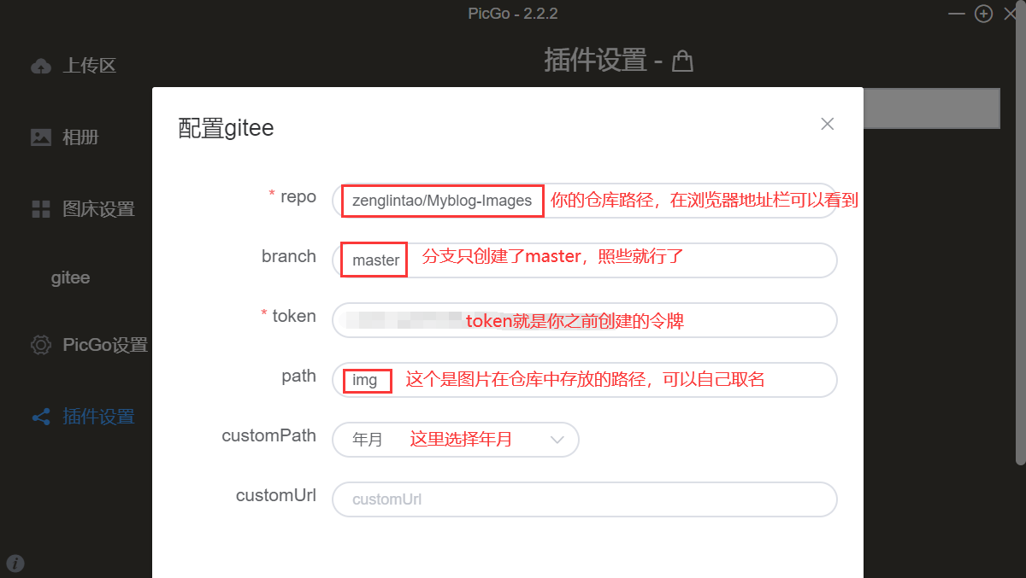1026x578 pixels.
Task: Open the 上传区 upload area
Action: coord(89,66)
